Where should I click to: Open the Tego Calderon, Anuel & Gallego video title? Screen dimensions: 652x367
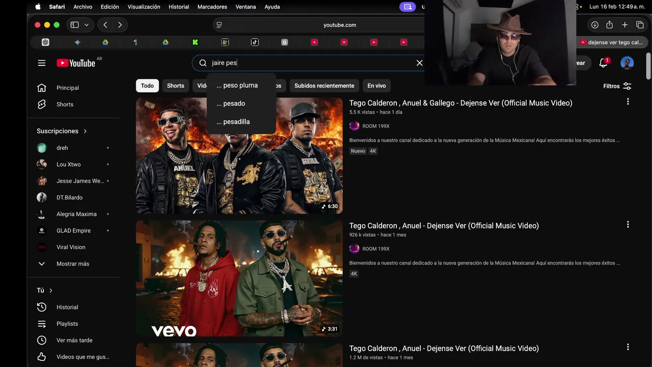tap(460, 103)
